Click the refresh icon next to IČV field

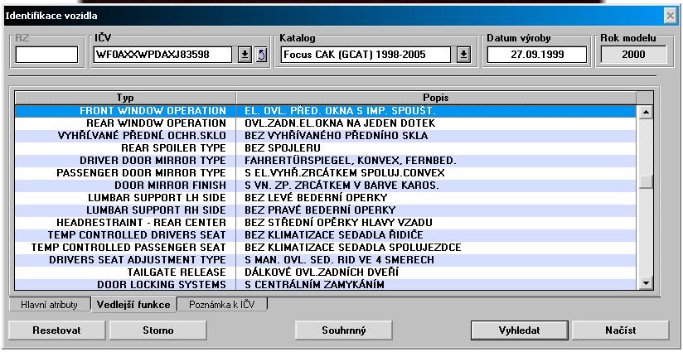click(x=259, y=55)
